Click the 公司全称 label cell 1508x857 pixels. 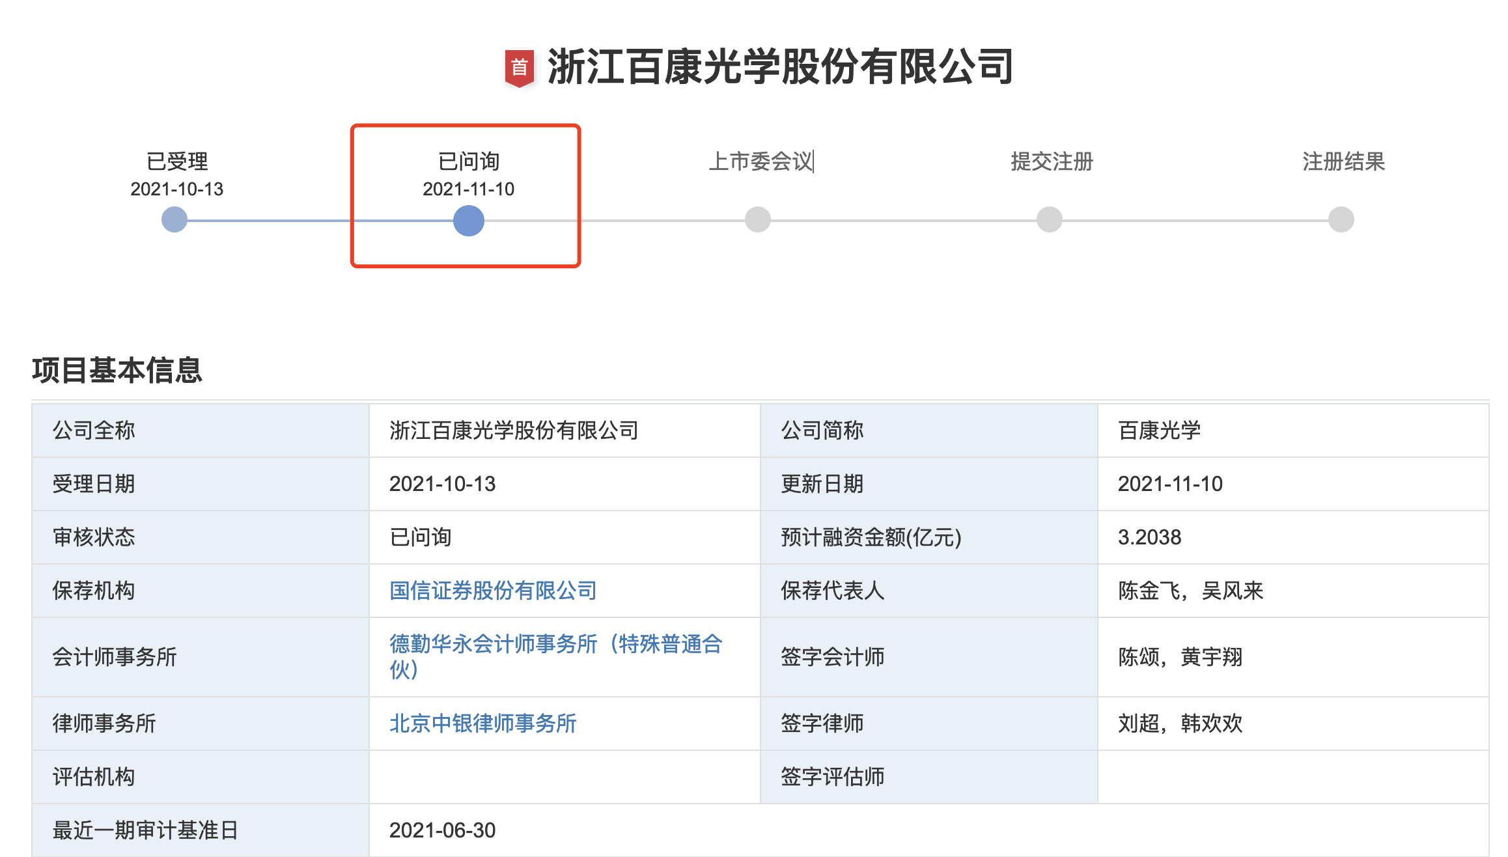[201, 430]
